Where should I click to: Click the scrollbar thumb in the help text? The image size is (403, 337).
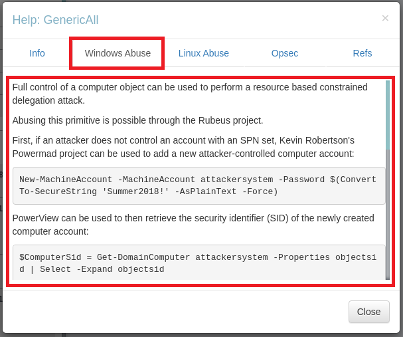coord(388,114)
